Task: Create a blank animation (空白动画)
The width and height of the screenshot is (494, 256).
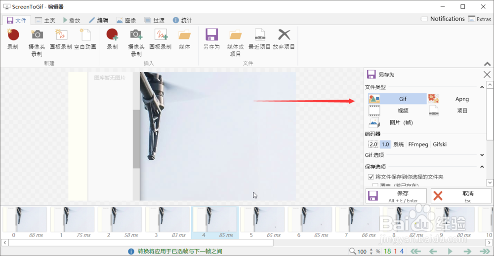Action: pos(85,39)
